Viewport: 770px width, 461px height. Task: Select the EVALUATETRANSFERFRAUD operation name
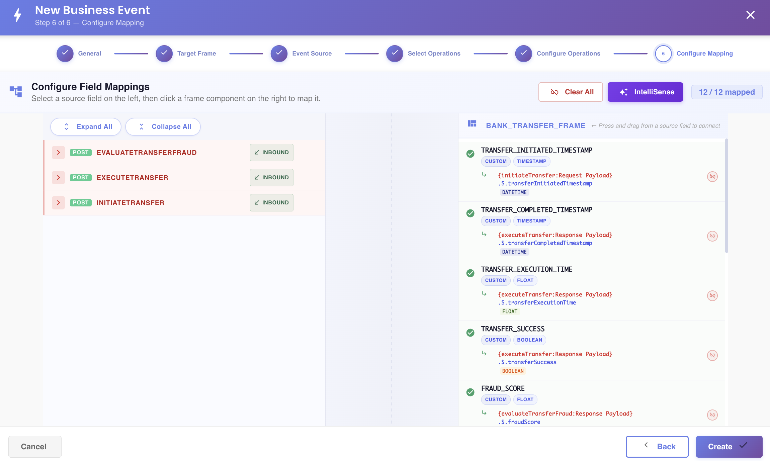click(147, 153)
